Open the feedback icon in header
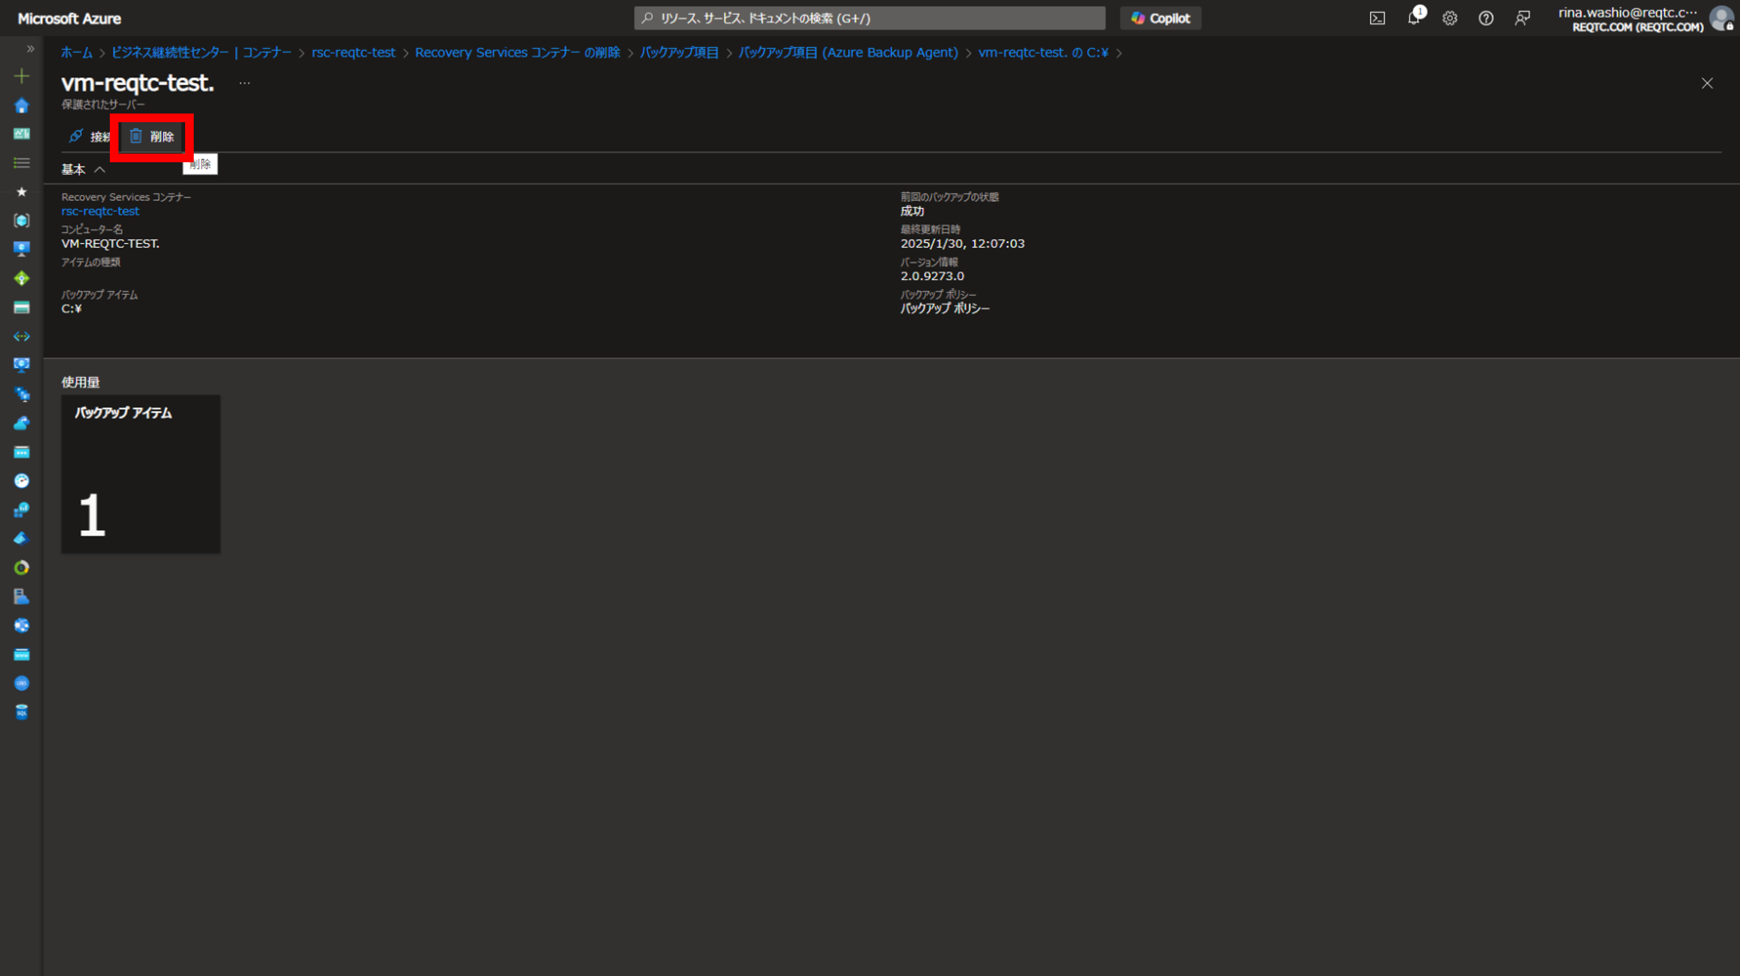The image size is (1740, 976). click(x=1522, y=19)
